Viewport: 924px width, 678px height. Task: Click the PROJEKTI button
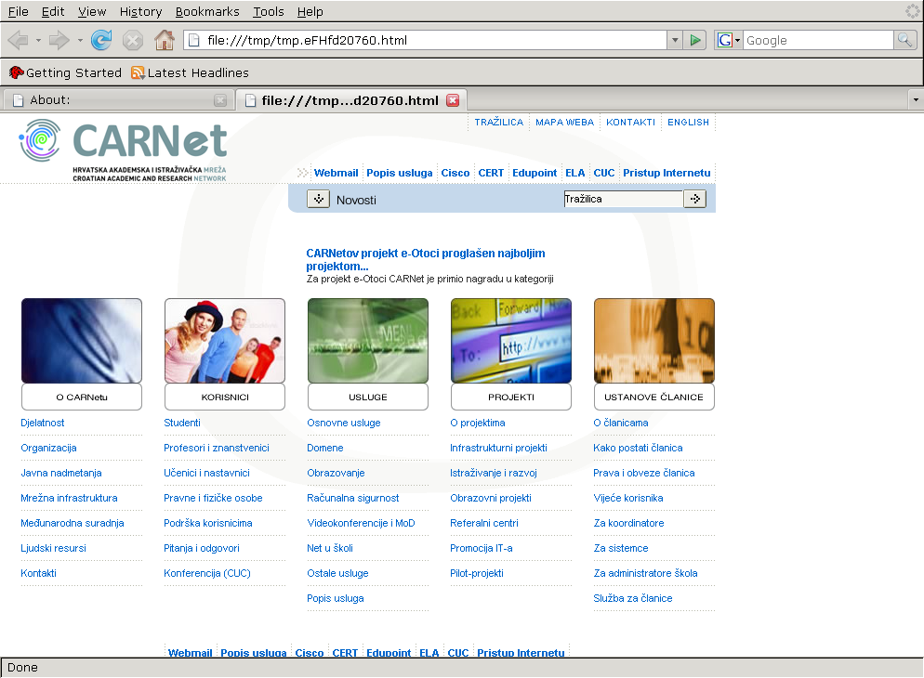click(511, 398)
